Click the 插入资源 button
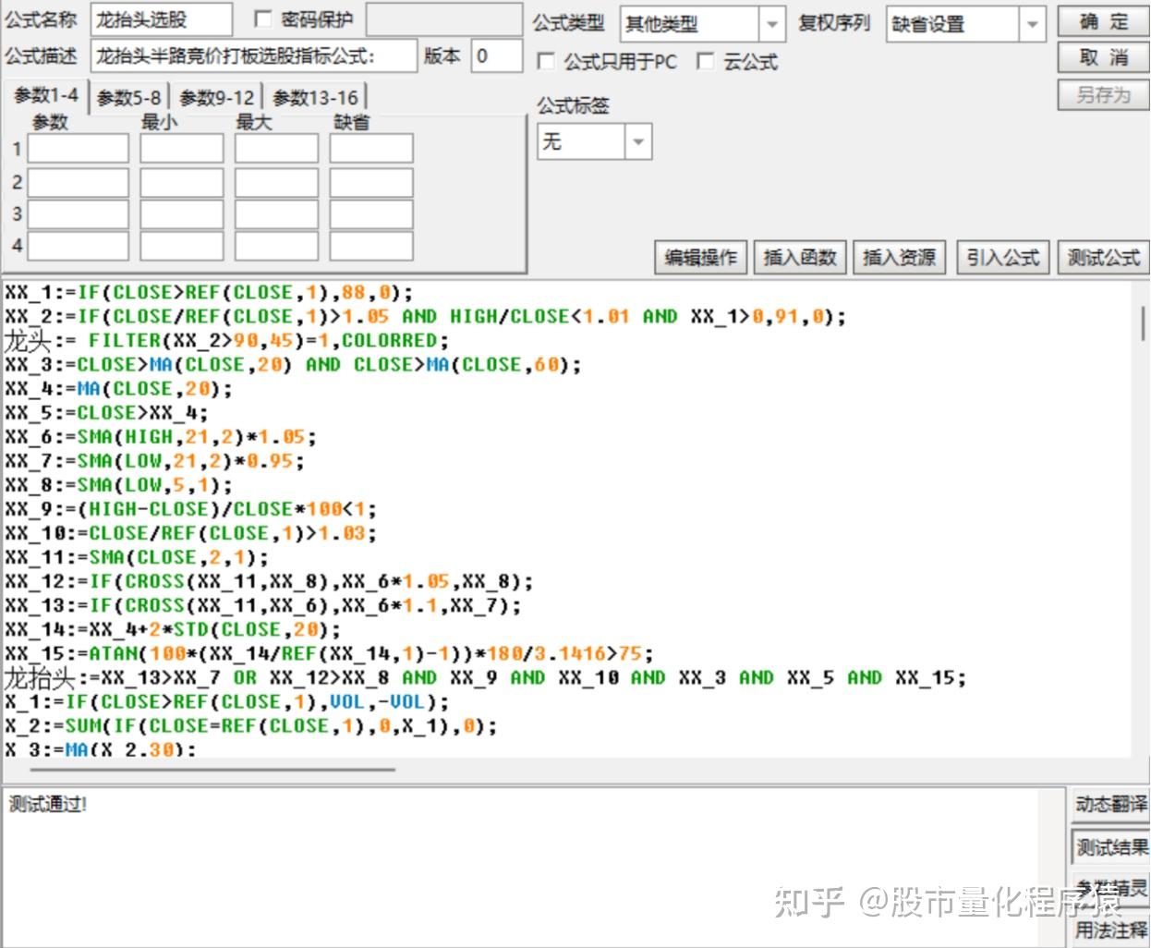1151x948 pixels. click(900, 258)
